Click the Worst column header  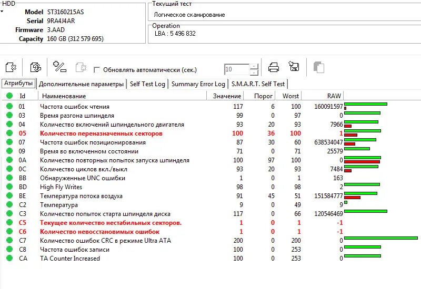288,96
